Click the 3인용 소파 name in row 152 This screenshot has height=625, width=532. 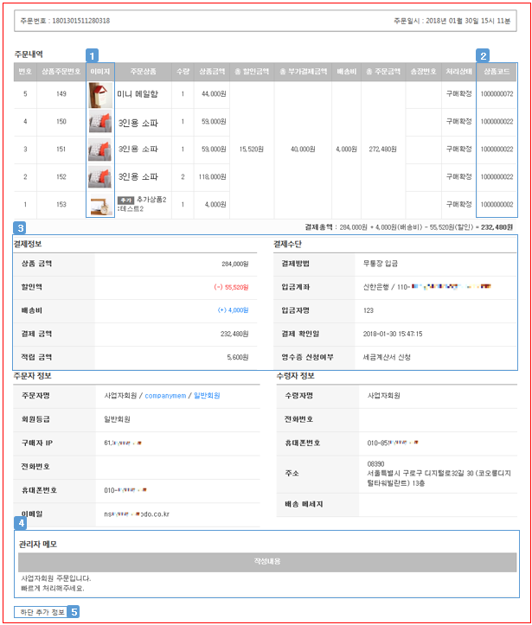(138, 176)
